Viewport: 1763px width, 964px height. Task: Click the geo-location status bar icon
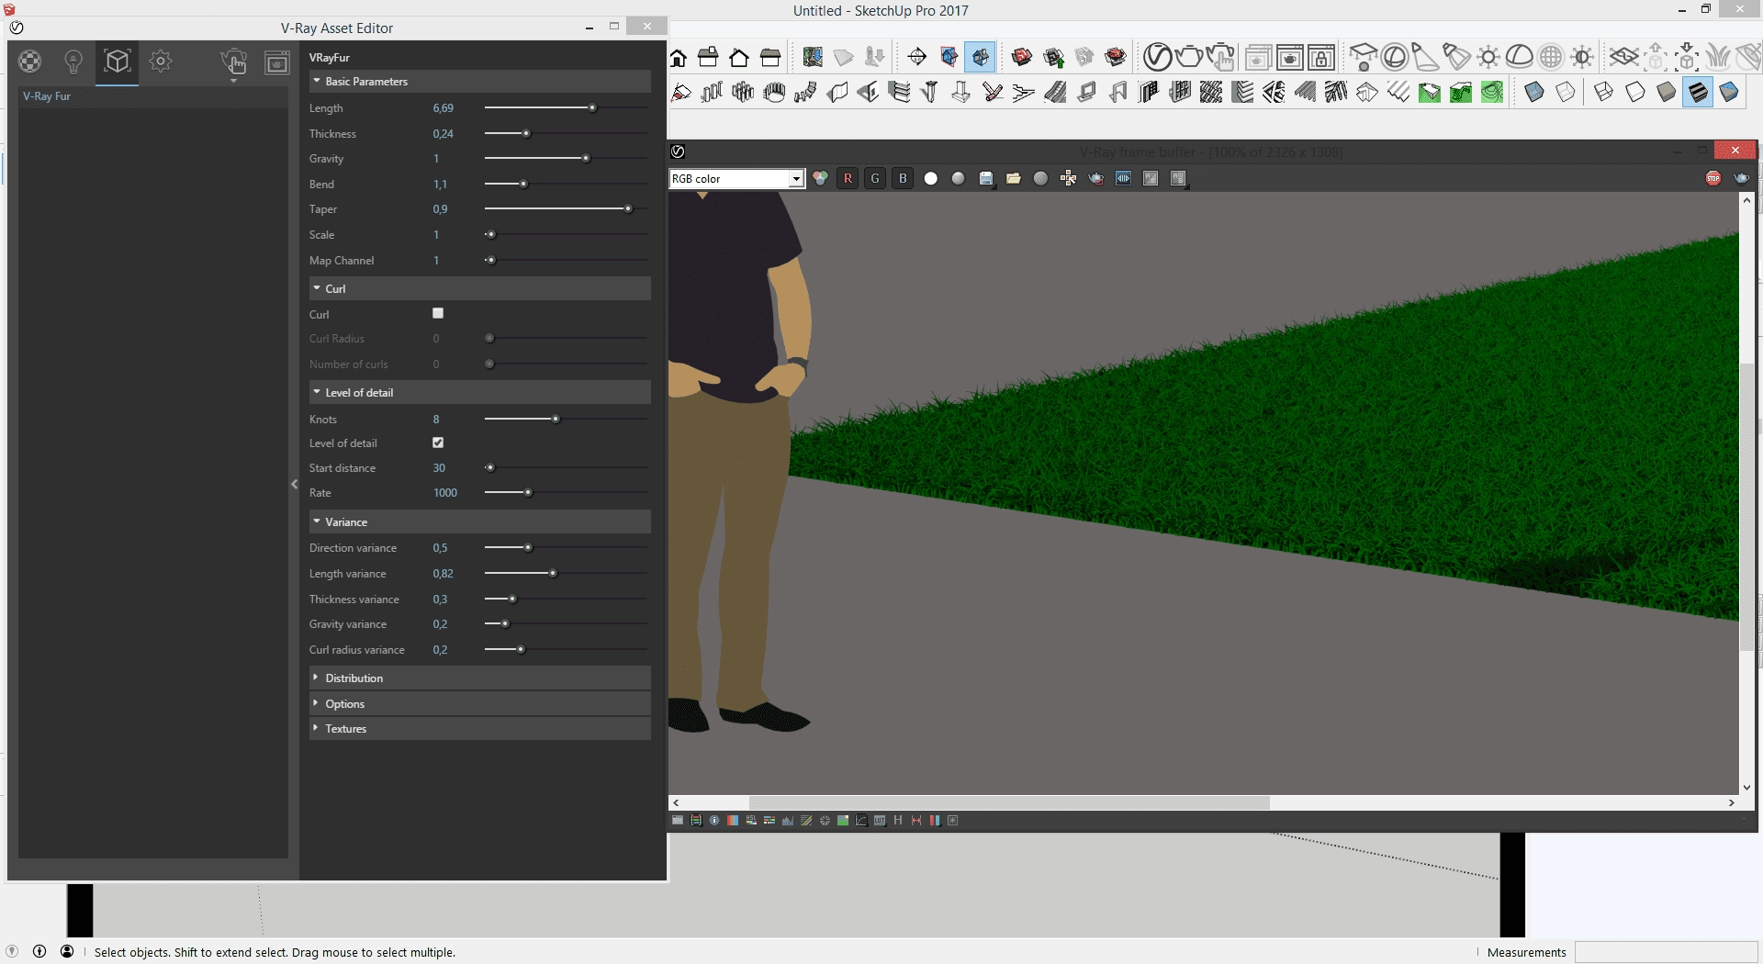pos(12,951)
